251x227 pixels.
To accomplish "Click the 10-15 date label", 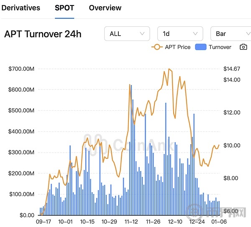I will click(x=87, y=222).
